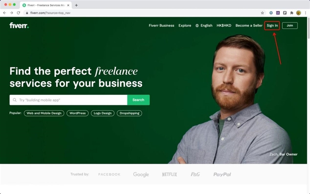
Task: Click the Sign In link
Action: (x=272, y=25)
